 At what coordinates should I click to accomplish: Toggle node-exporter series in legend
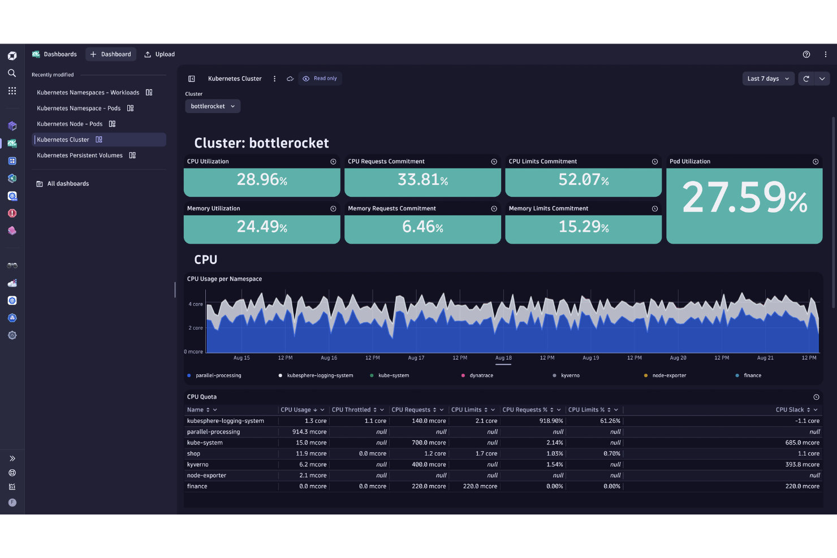click(x=665, y=375)
